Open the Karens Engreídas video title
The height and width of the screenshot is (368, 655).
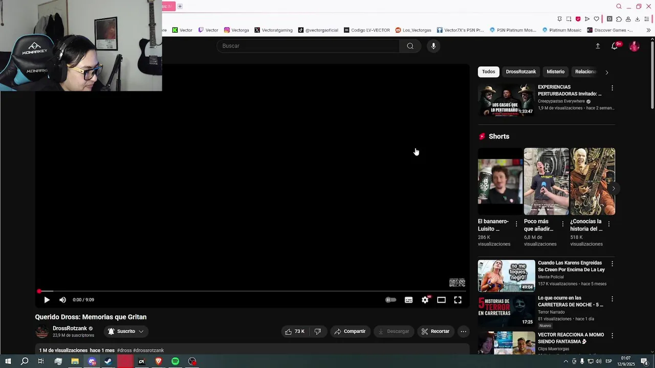pos(571,266)
